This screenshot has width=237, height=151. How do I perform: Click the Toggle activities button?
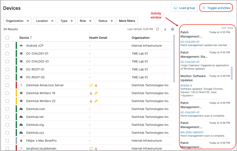[x=216, y=8]
